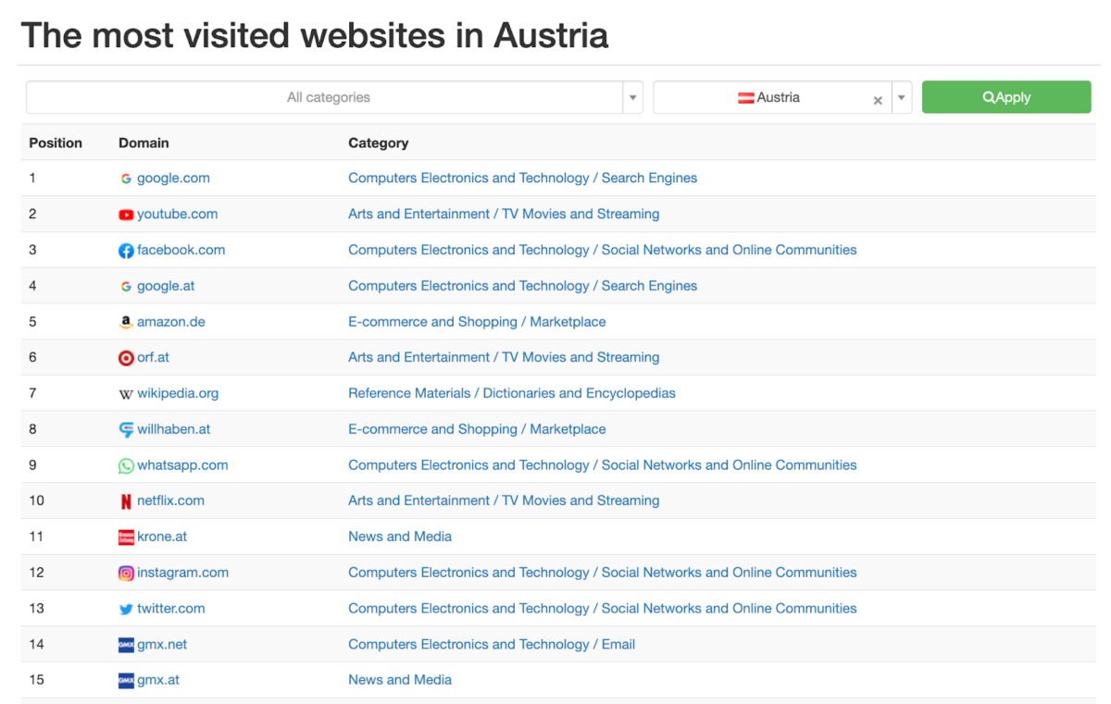Open the amazon.de domain link
Image resolution: width=1111 pixels, height=704 pixels.
point(171,322)
